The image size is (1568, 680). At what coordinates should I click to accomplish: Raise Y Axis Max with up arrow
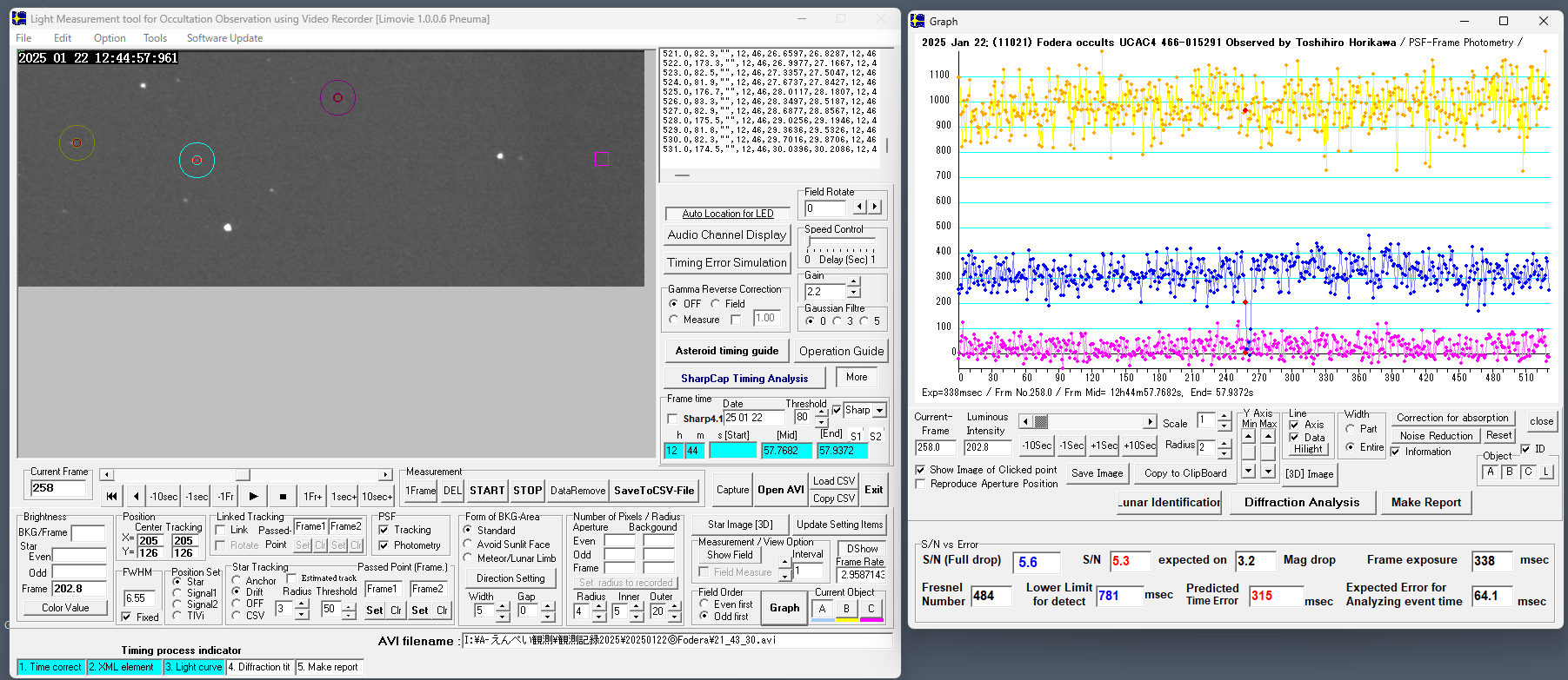[x=1268, y=436]
